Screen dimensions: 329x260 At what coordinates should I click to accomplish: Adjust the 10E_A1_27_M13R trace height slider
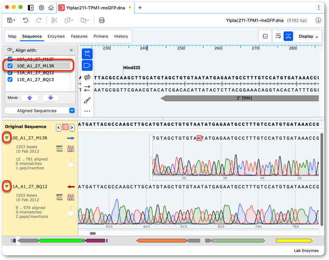(71, 165)
